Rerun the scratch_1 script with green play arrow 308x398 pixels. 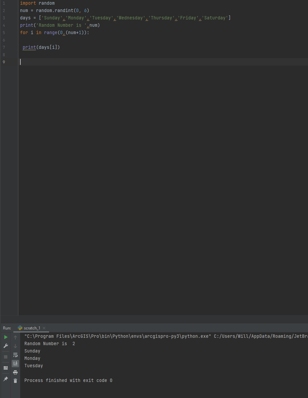point(5,337)
